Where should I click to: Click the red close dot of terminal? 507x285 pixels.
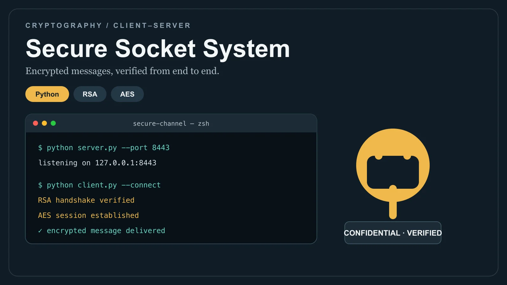click(35, 123)
